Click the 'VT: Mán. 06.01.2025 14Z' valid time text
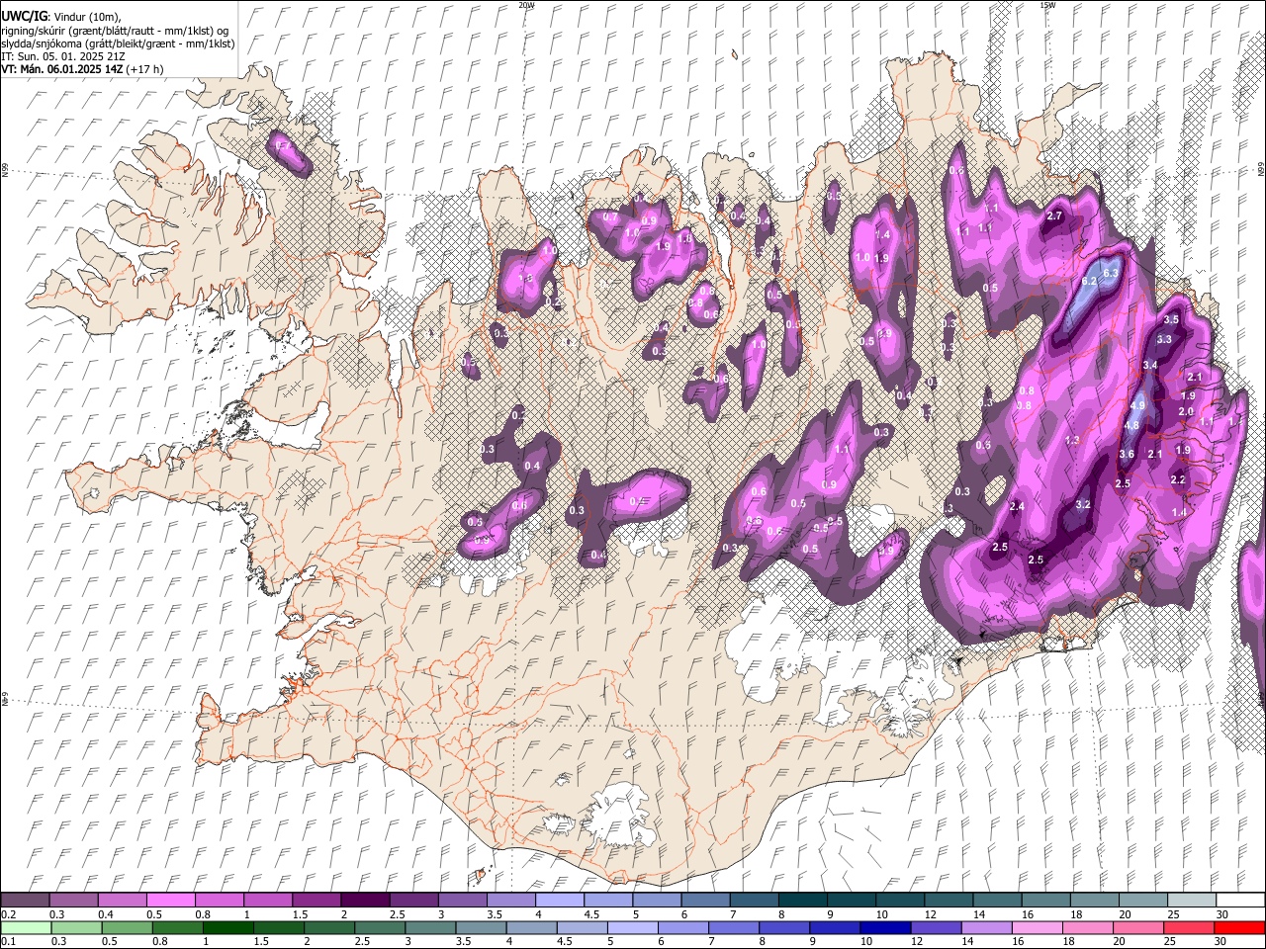Image resolution: width=1266 pixels, height=949 pixels. click(61, 69)
